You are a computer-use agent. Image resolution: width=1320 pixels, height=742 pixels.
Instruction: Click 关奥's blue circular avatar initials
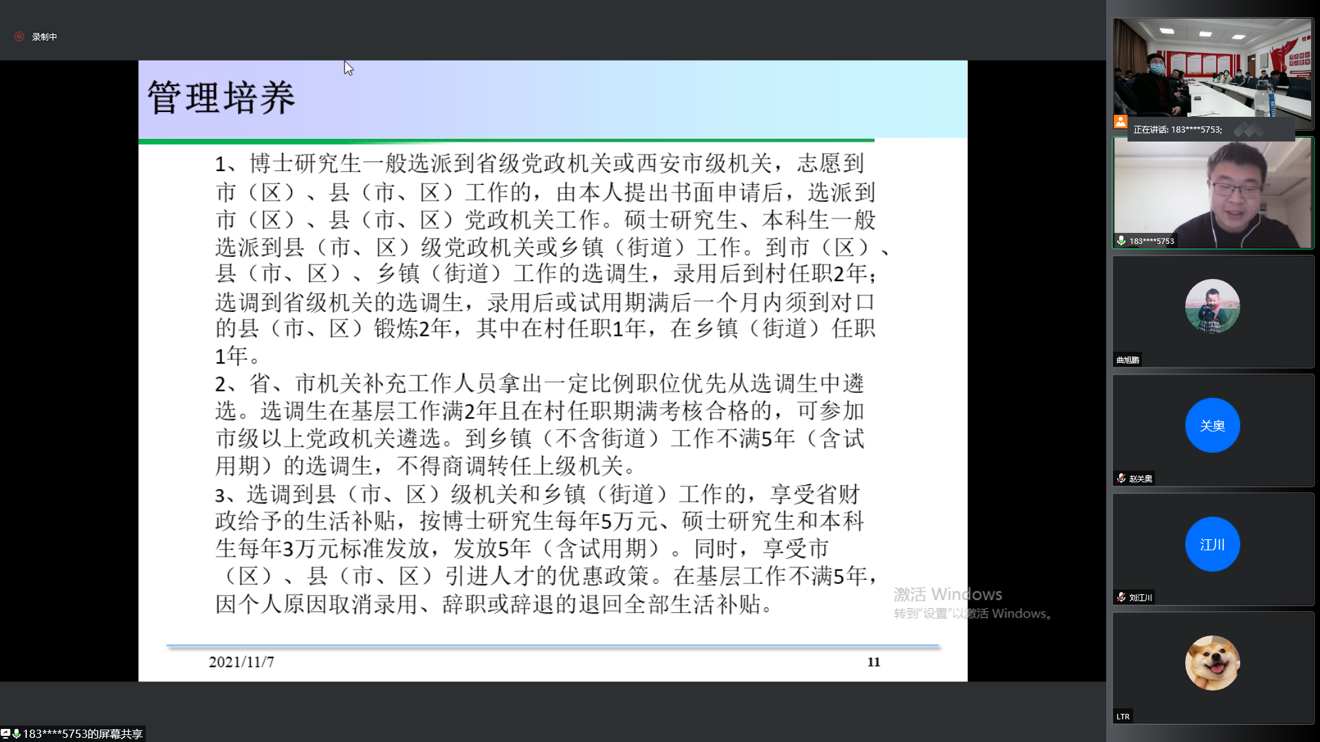point(1212,425)
